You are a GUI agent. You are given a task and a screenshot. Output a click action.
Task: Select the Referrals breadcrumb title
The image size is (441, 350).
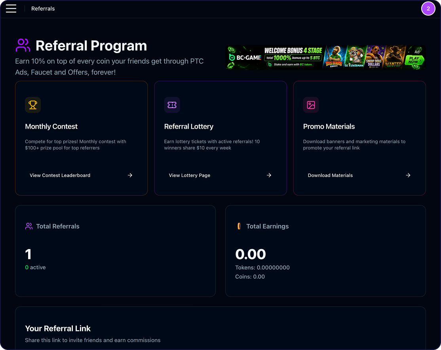pos(43,9)
